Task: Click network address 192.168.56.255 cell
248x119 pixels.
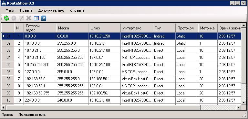Action: pos(40,93)
